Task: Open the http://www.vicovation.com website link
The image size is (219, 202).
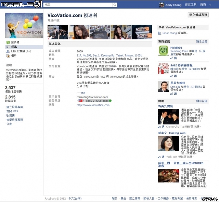Action: click(93, 105)
